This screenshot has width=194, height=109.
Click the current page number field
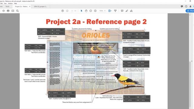(x=72, y=11)
